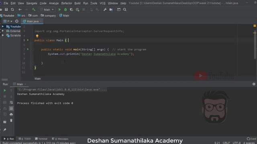The width and height of the screenshot is (257, 144).
Task: Open the Window menu
Action: (x=113, y=3)
